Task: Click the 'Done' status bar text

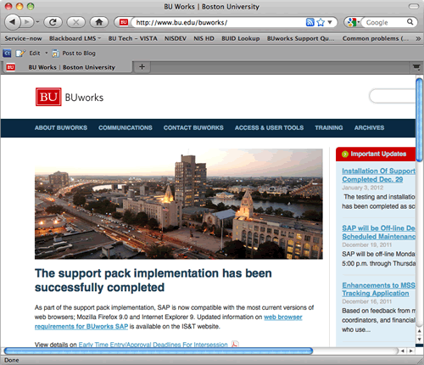Action: click(x=12, y=360)
